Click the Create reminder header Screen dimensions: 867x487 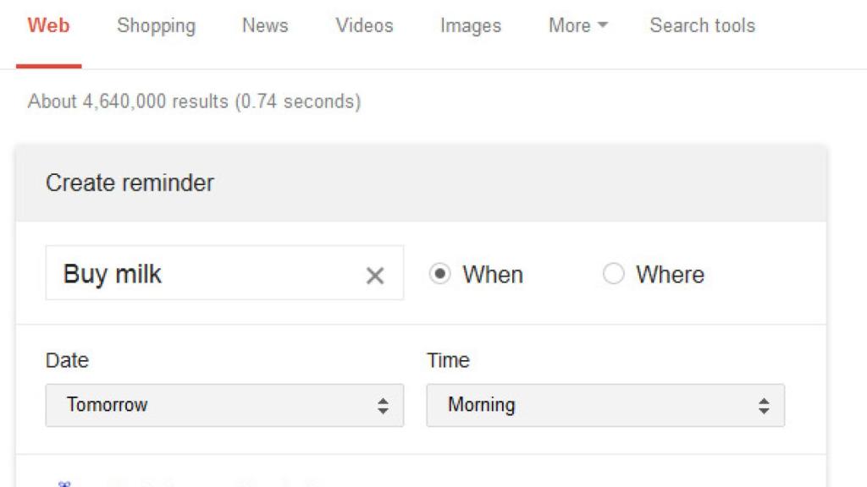pos(130,183)
